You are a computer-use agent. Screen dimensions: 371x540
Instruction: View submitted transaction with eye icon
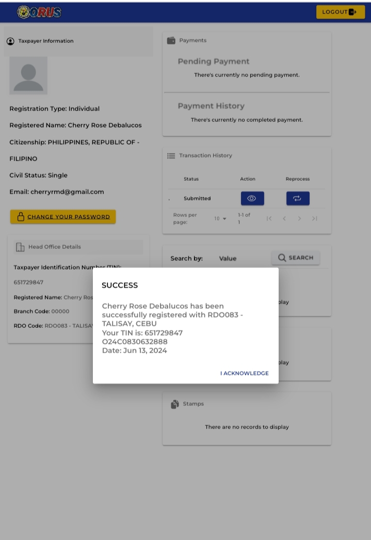[252, 199]
